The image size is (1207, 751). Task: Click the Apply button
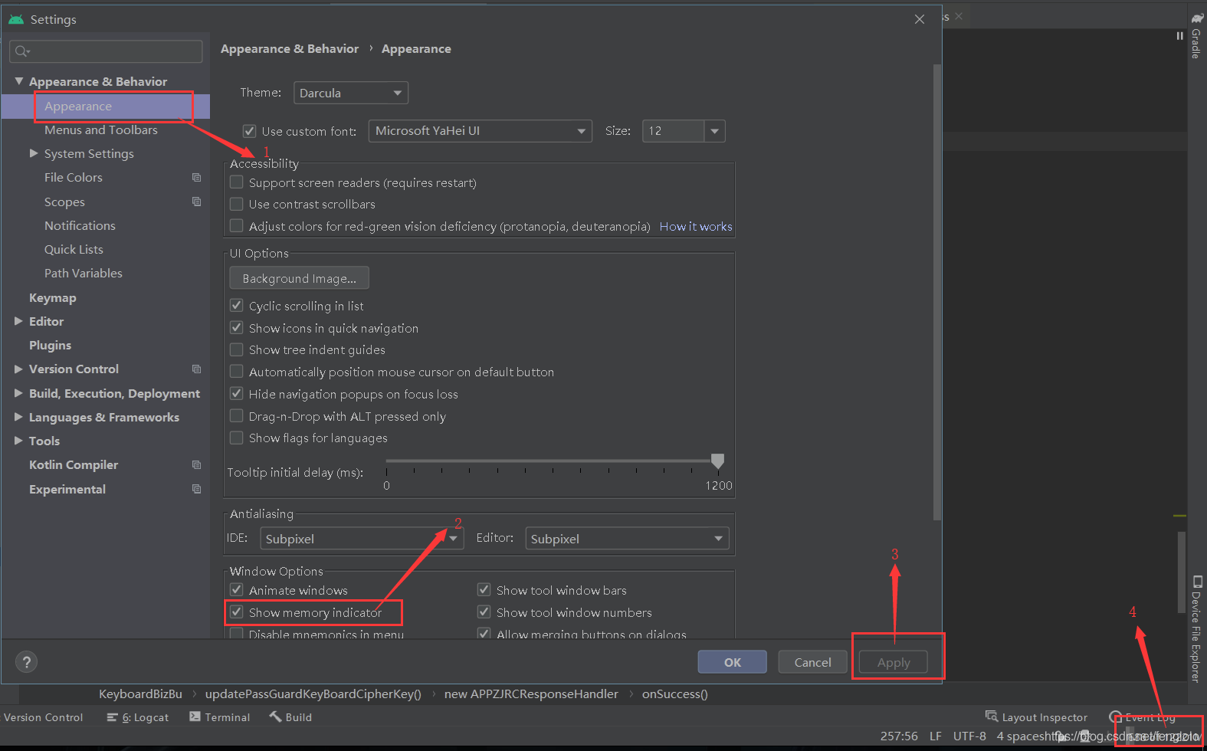pos(894,662)
